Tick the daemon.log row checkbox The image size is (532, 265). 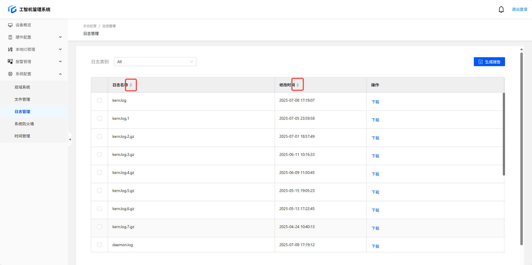coord(100,245)
